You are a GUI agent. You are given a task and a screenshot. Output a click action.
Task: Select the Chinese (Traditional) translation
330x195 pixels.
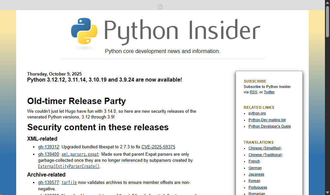[265, 155]
